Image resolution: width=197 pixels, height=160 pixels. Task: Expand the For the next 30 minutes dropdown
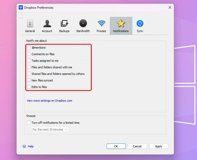[50, 130]
